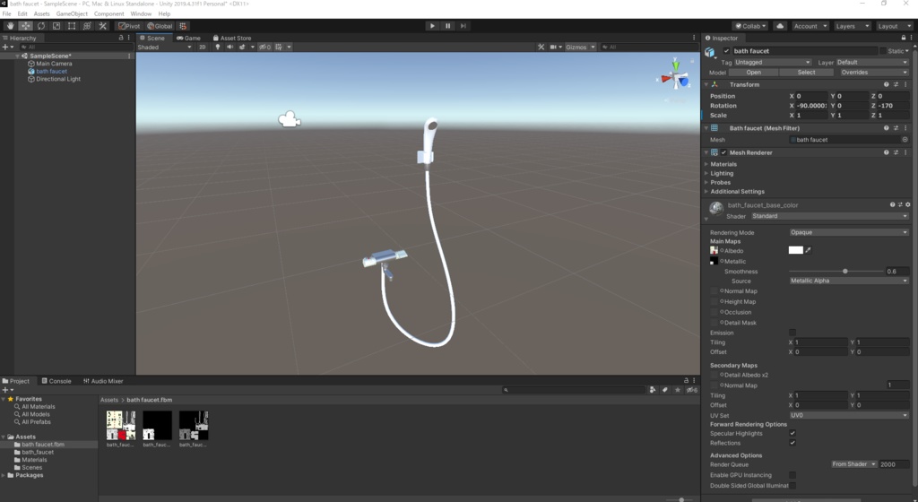Enable the Static checkbox
This screenshot has height=502, width=918.
click(x=883, y=51)
